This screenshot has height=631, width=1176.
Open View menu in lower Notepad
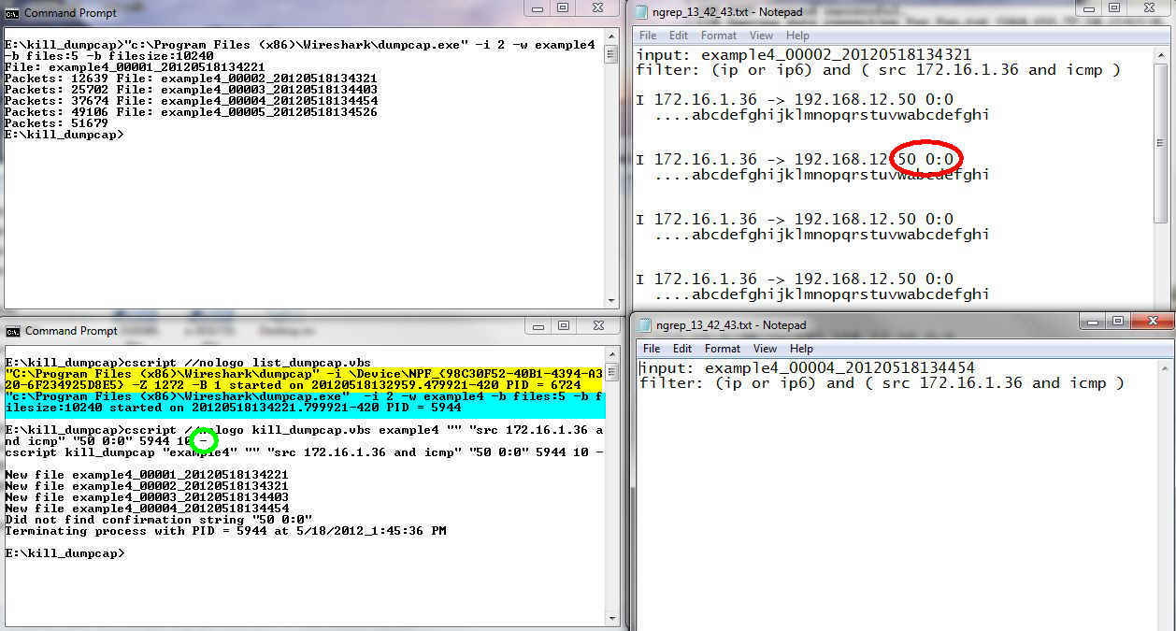pyautogui.click(x=765, y=349)
